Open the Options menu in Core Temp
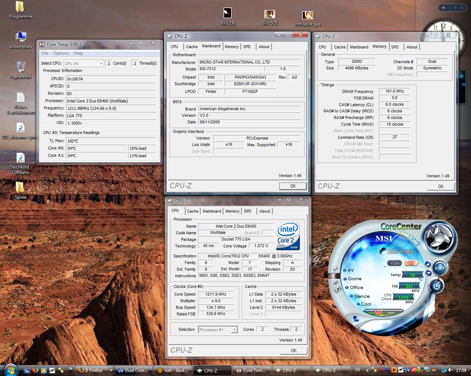This screenshot has width=471, height=376. (x=61, y=53)
